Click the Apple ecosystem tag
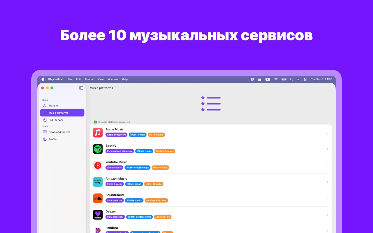This screenshot has width=373, height=233. click(x=116, y=135)
